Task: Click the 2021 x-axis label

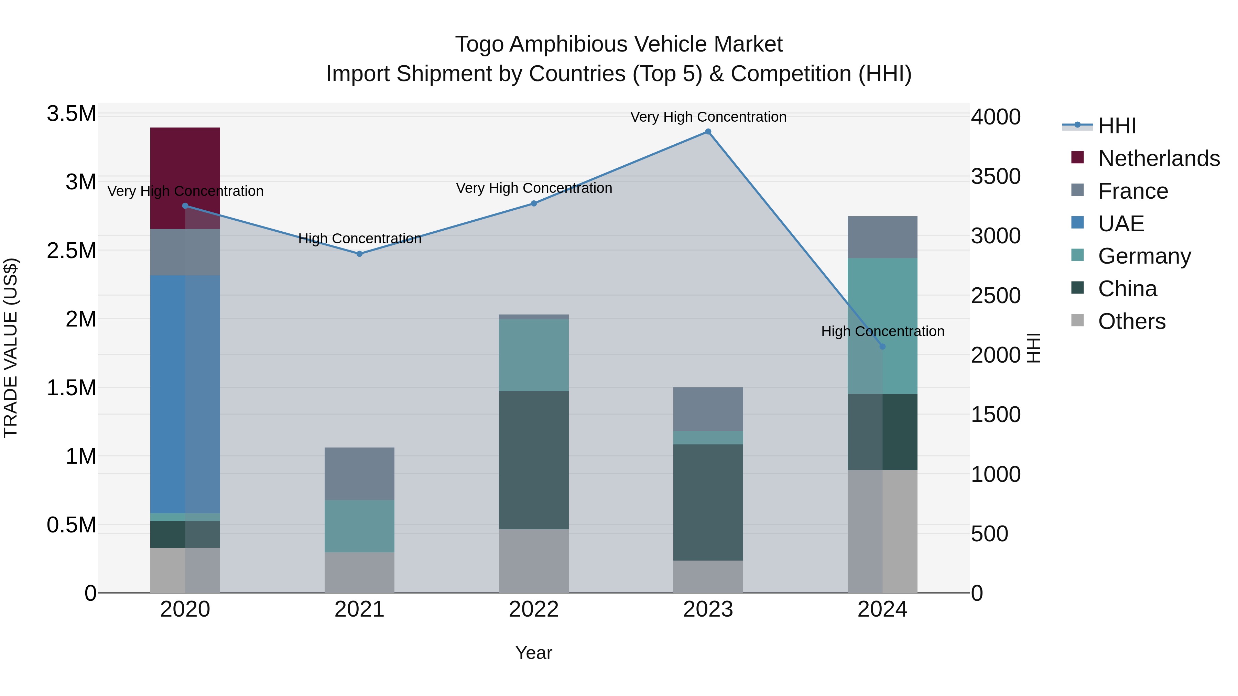Action: point(359,609)
